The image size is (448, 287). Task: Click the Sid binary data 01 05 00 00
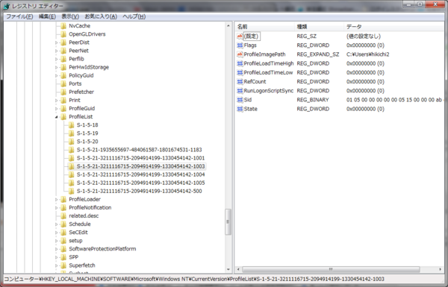point(394,100)
